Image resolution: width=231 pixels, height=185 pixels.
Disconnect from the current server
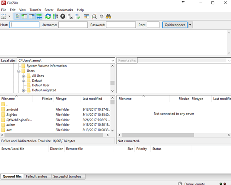click(70, 16)
